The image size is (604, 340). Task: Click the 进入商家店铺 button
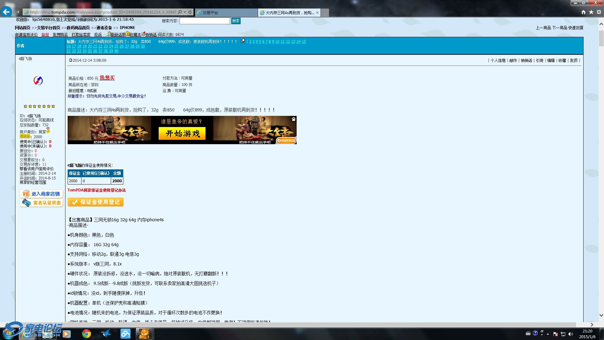click(42, 194)
